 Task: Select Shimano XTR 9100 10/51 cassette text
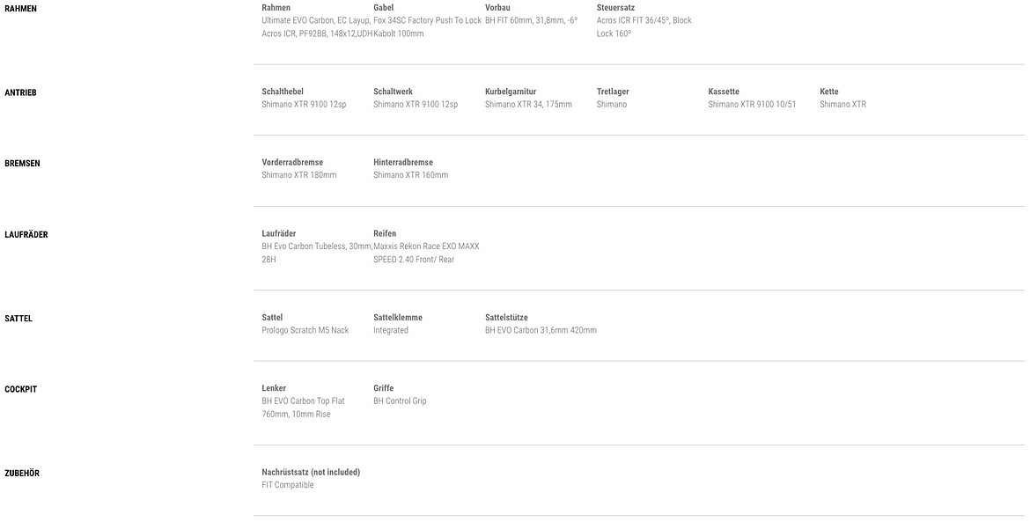click(752, 105)
